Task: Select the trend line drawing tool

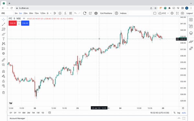Action: point(4,24)
